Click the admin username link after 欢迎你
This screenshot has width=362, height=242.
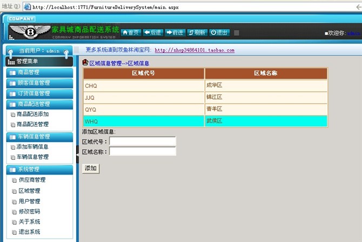pos(354,33)
